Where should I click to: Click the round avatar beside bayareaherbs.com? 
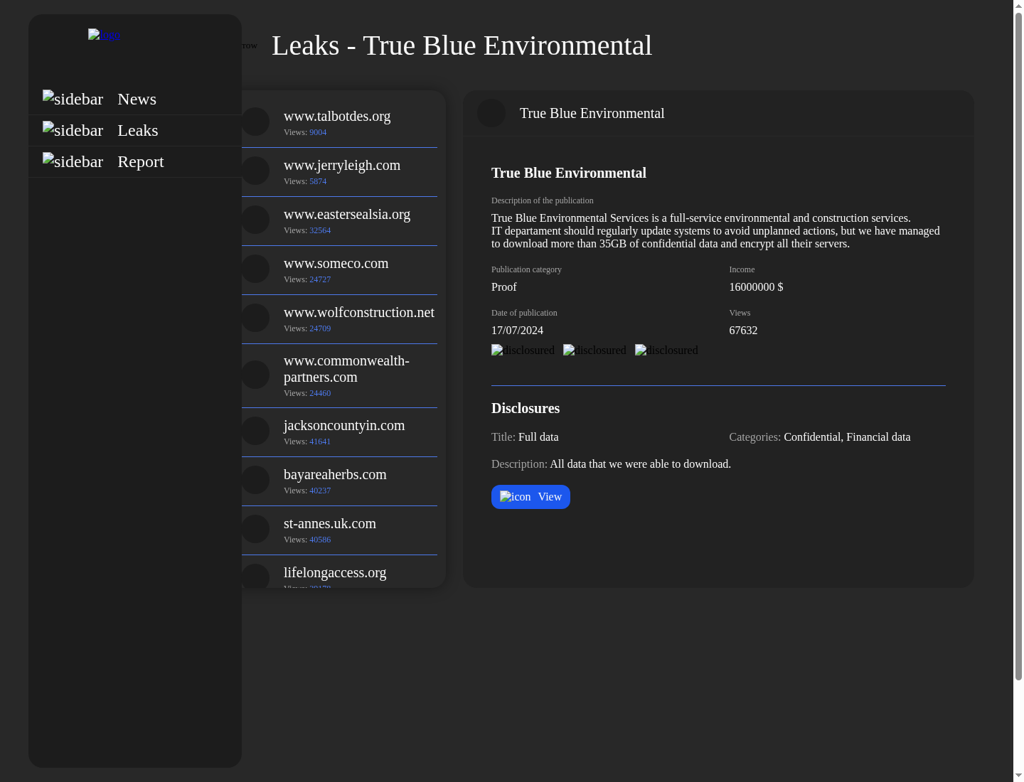tap(255, 480)
